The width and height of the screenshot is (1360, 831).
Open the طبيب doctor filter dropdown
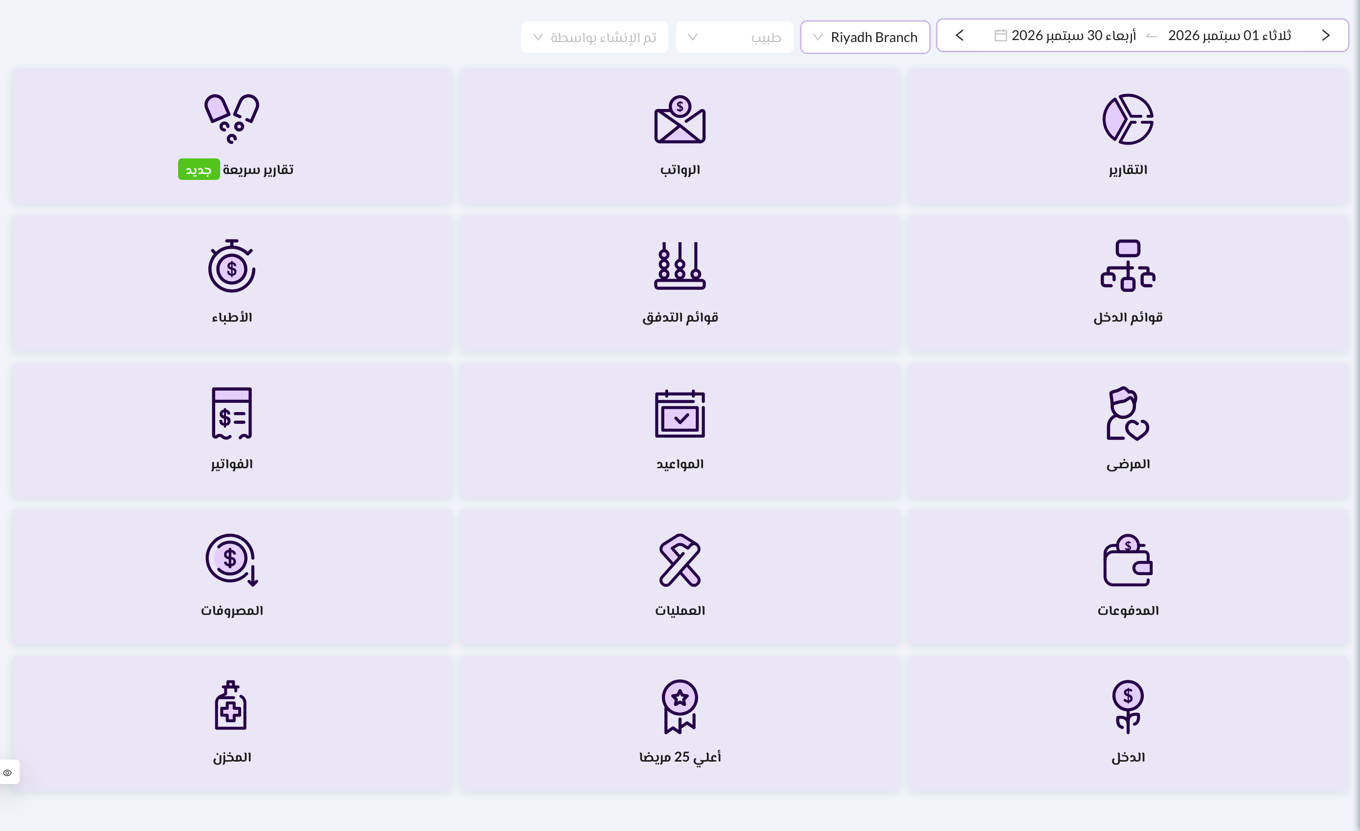734,37
